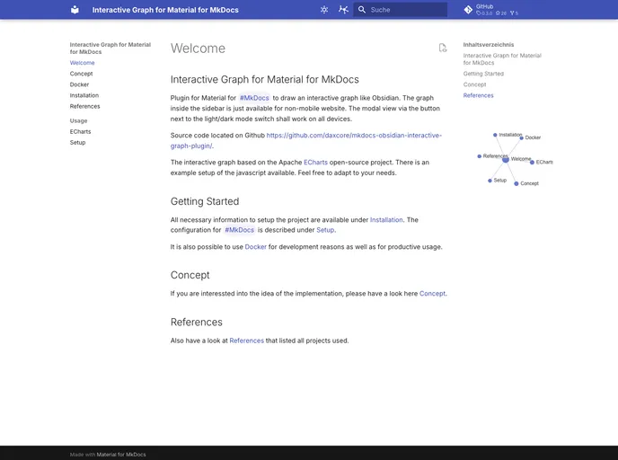Screen dimensions: 618x460
Task: Click the MkDocs book logo icon
Action: point(75,10)
